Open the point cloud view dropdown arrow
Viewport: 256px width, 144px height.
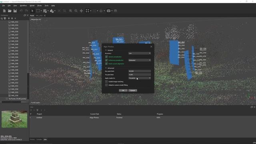point(91,11)
